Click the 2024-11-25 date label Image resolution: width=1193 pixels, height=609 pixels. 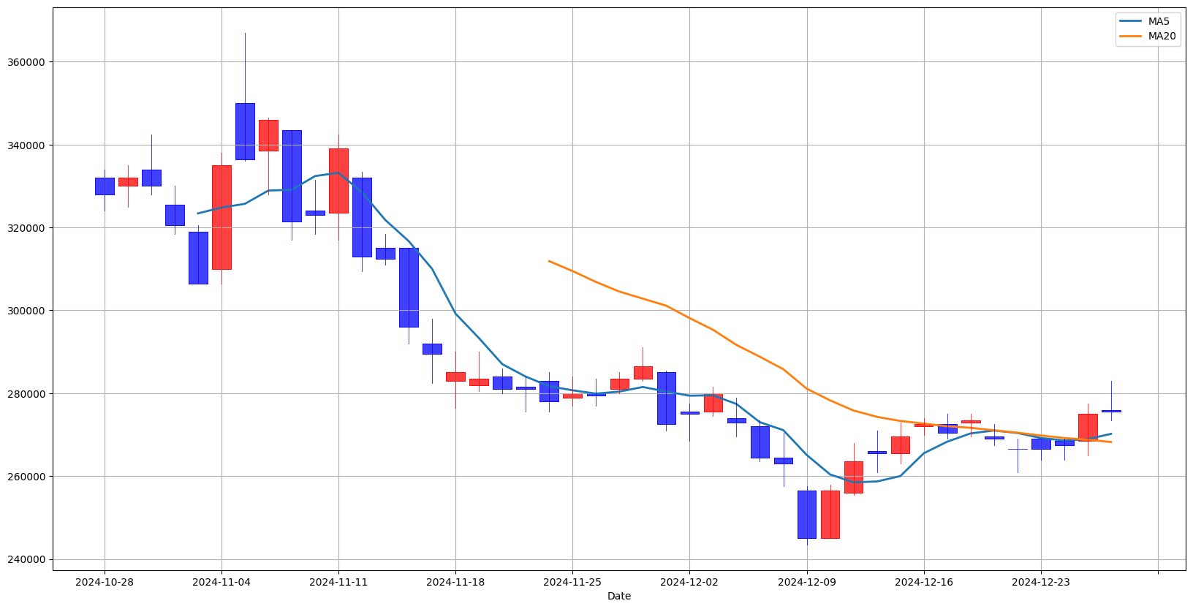[x=572, y=583]
